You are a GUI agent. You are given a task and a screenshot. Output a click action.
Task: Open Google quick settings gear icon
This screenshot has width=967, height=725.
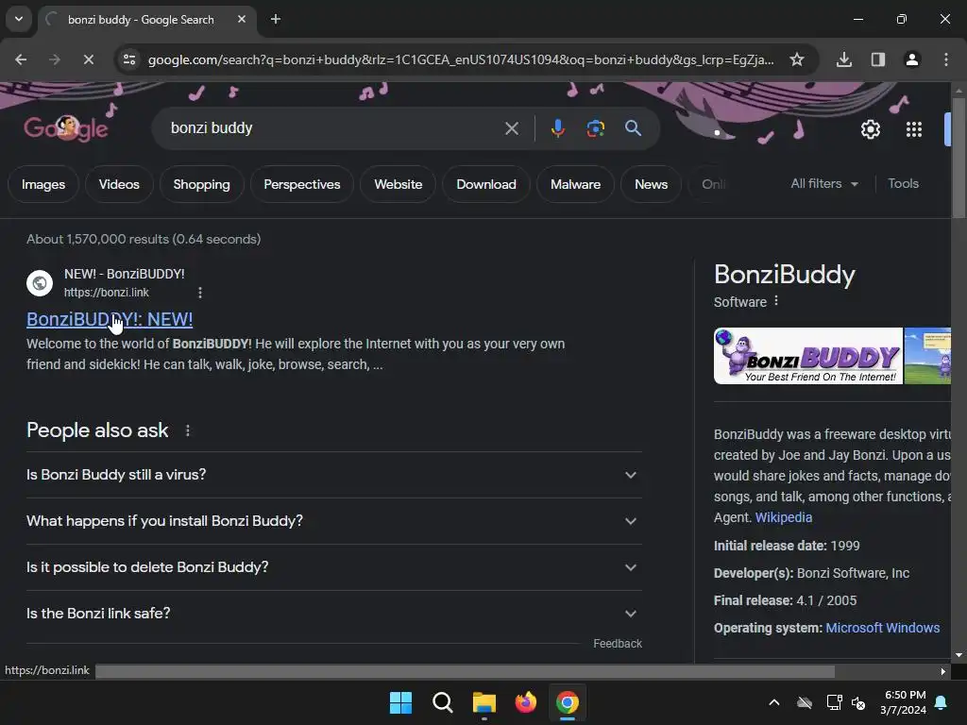tap(870, 129)
